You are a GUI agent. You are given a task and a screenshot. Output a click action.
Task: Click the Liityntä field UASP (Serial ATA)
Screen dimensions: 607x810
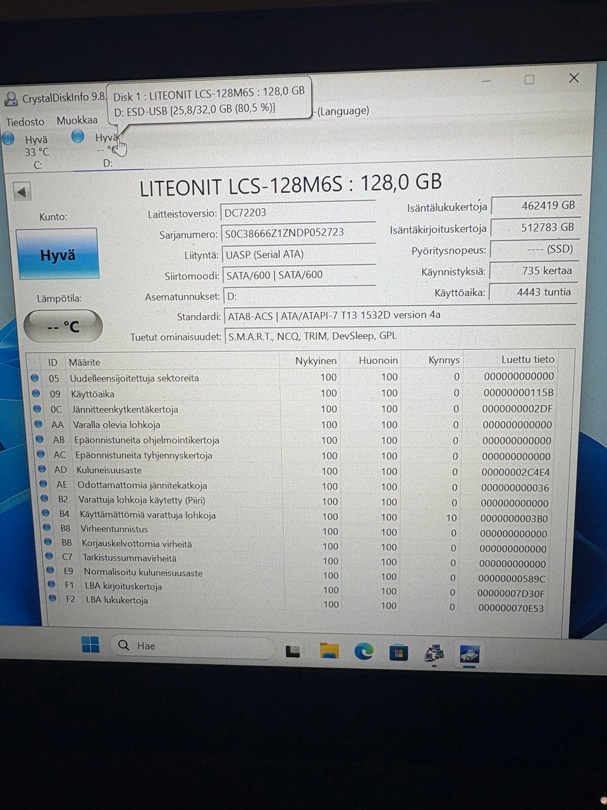pos(298,254)
